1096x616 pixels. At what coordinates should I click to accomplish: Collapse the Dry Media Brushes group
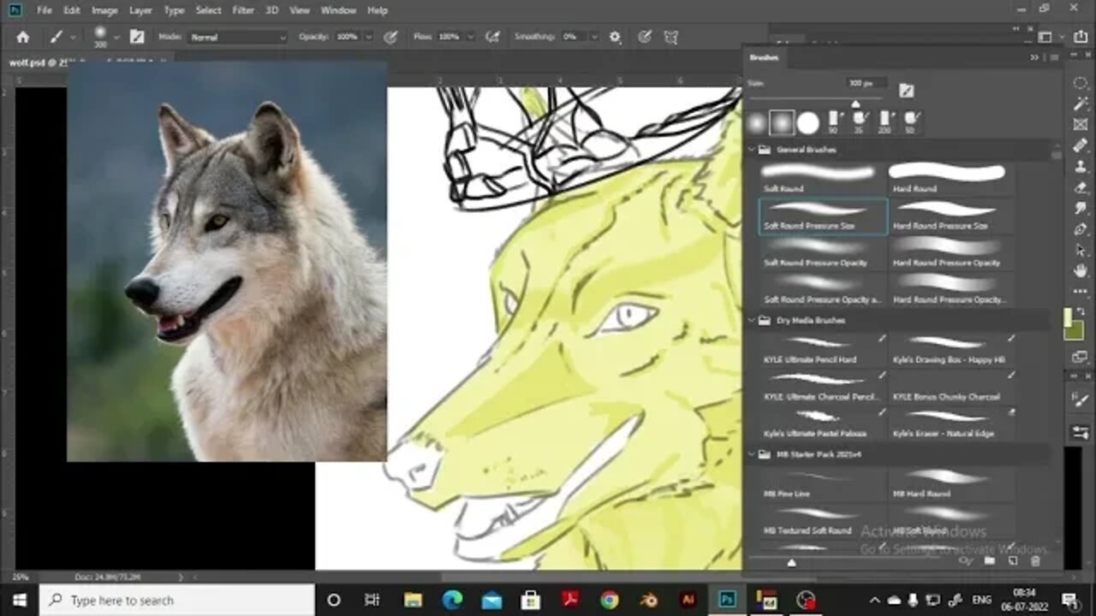coord(753,320)
